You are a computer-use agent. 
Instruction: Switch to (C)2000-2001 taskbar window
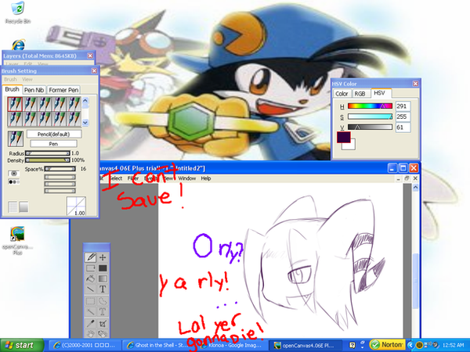click(x=85, y=345)
